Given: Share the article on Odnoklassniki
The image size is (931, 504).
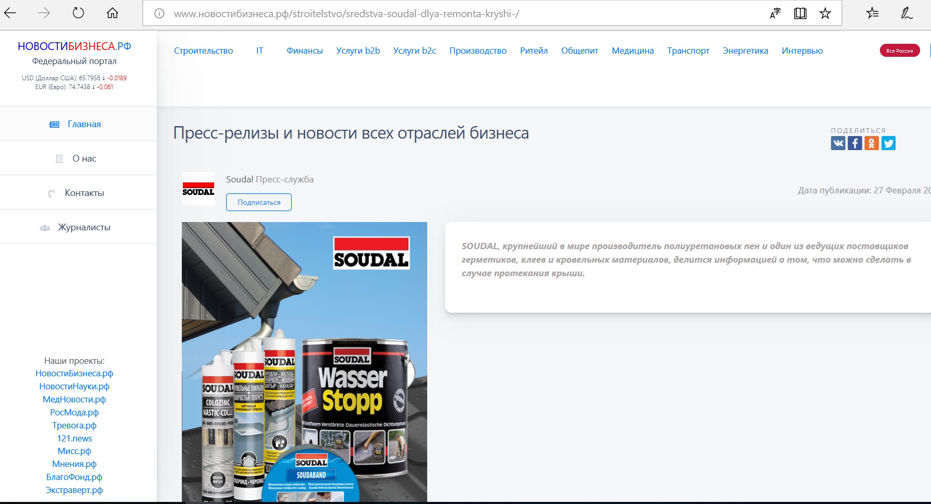Looking at the screenshot, I should click(872, 143).
